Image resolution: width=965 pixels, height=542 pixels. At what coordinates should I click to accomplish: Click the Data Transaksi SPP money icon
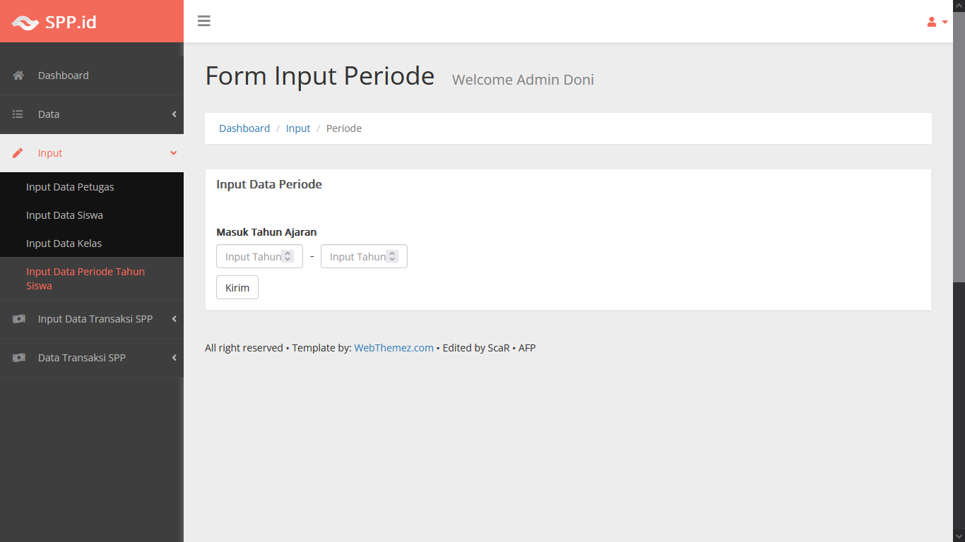pyautogui.click(x=18, y=358)
